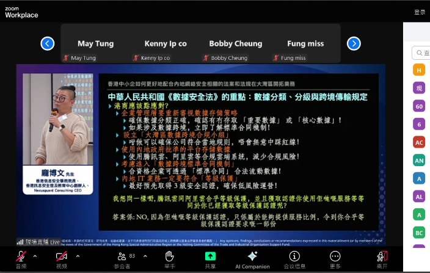Select Bobby Cheung's participant tile
This screenshot has height=273, width=430.
click(236, 43)
